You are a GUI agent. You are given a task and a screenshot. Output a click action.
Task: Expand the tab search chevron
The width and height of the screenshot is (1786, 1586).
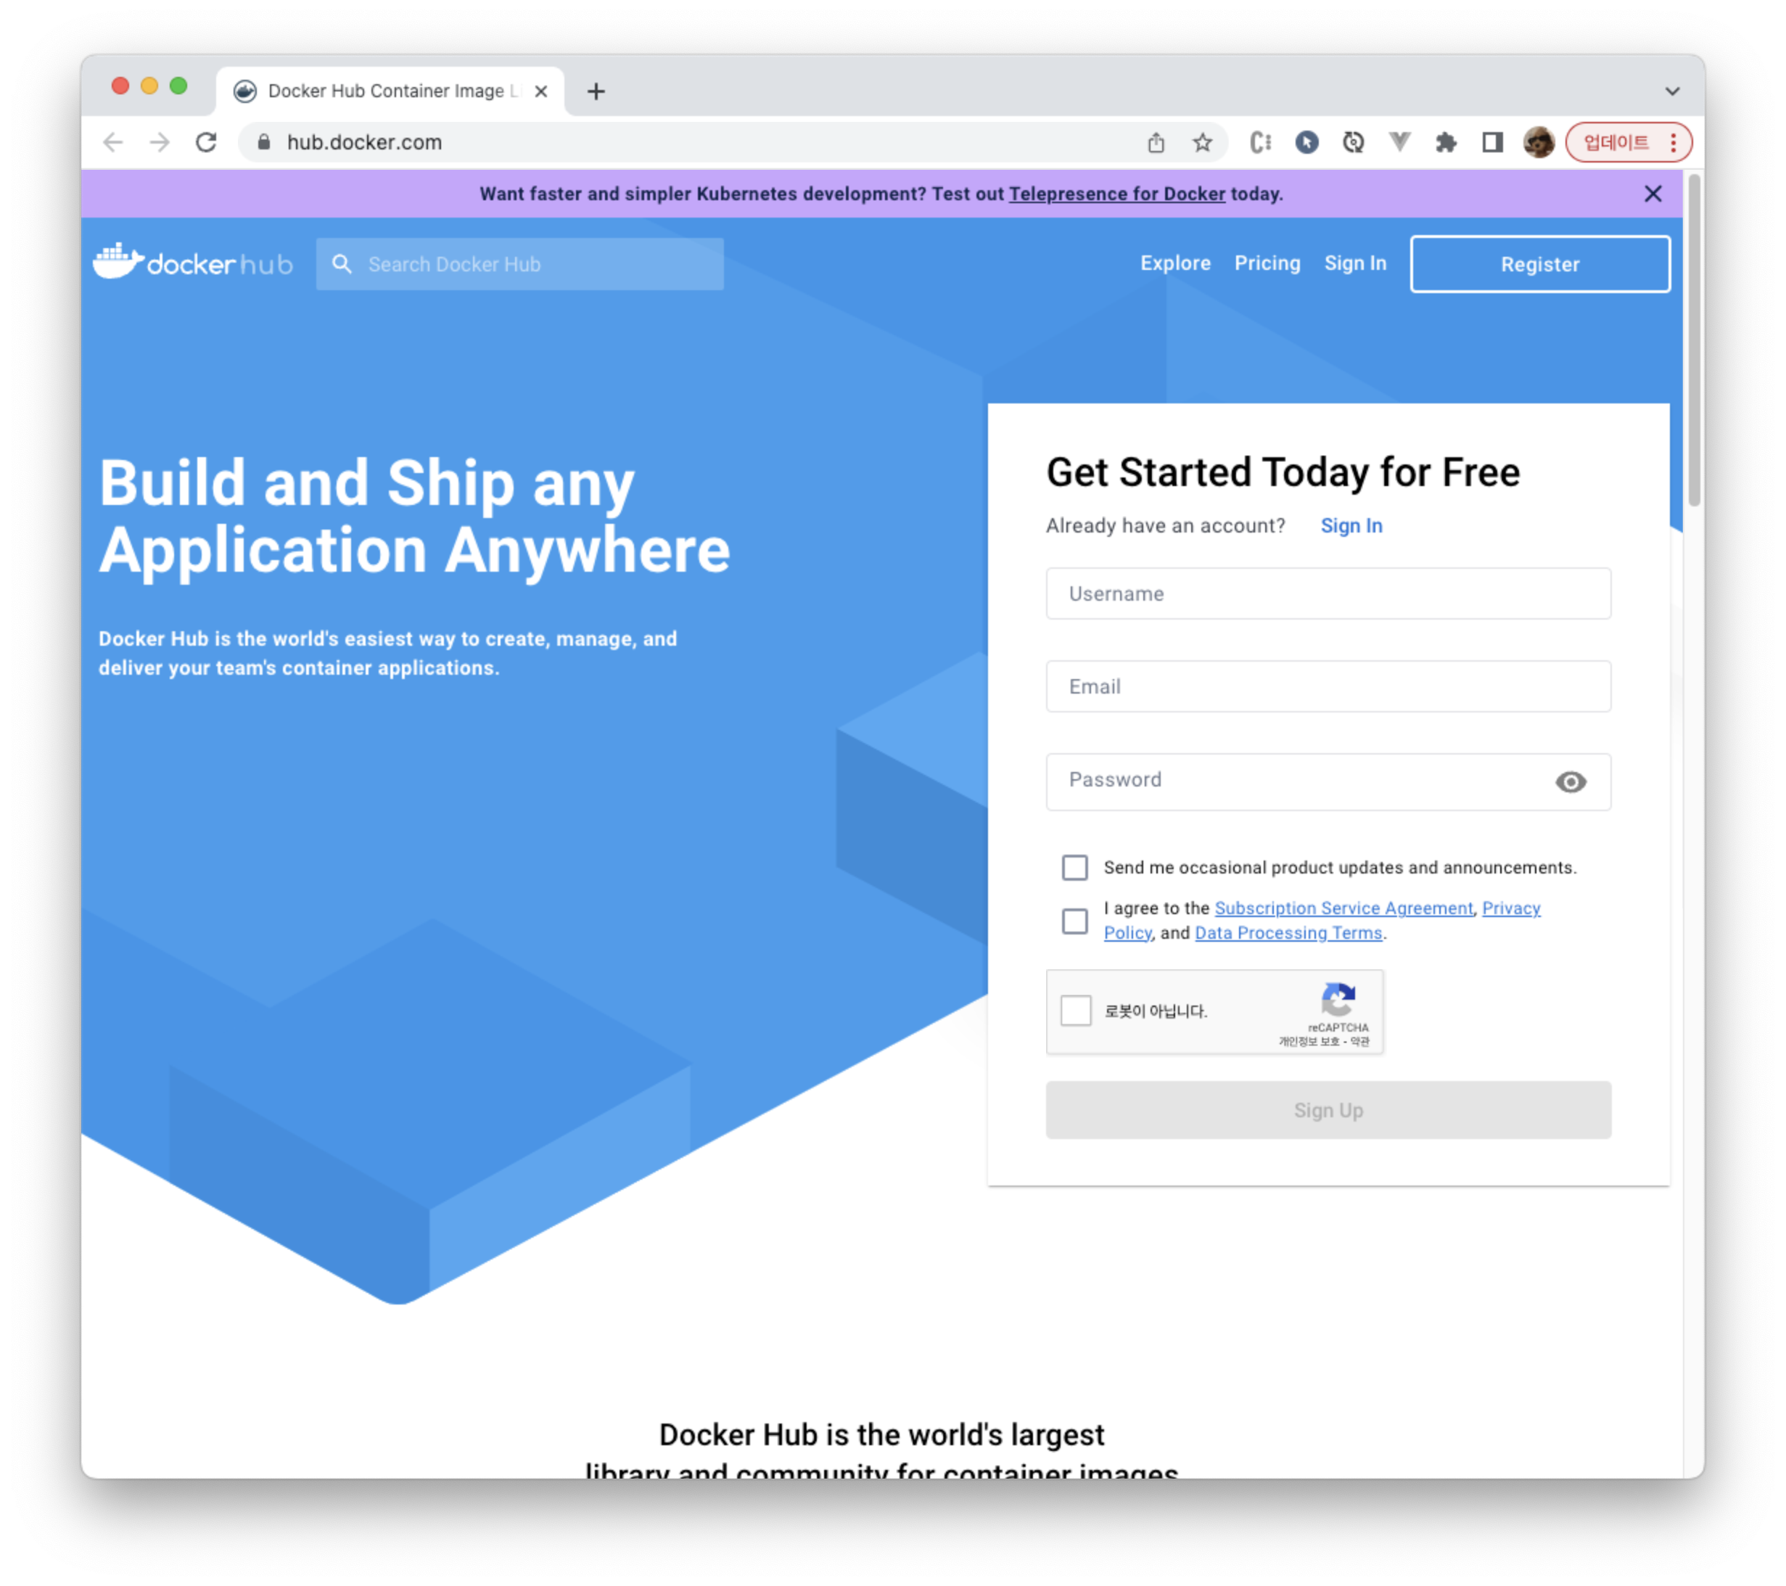coord(1671,91)
